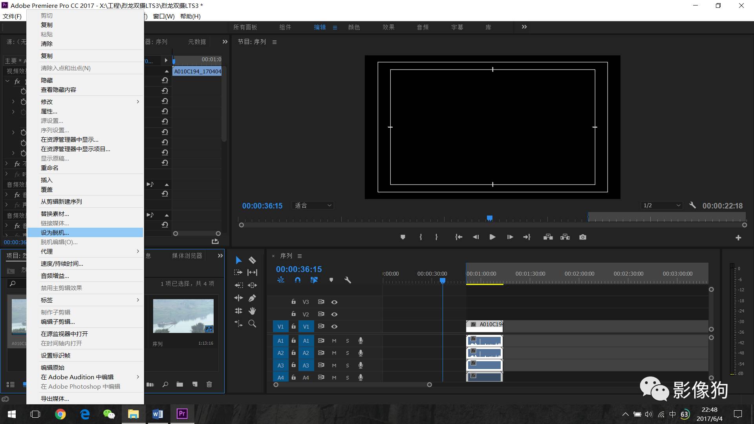
Task: Select the Pen tool
Action: [x=252, y=298]
